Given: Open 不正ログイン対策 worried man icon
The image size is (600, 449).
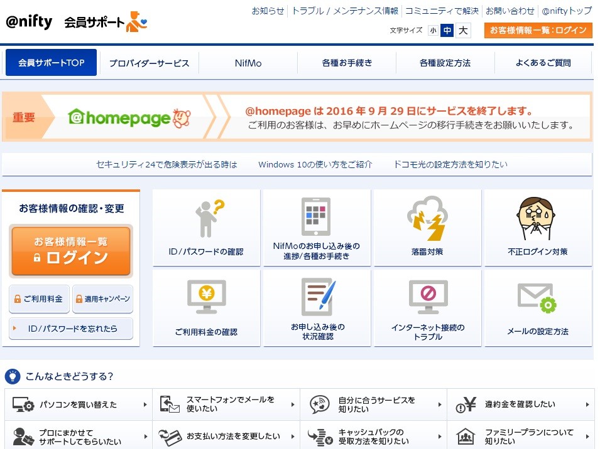Looking at the screenshot, I should (536, 218).
